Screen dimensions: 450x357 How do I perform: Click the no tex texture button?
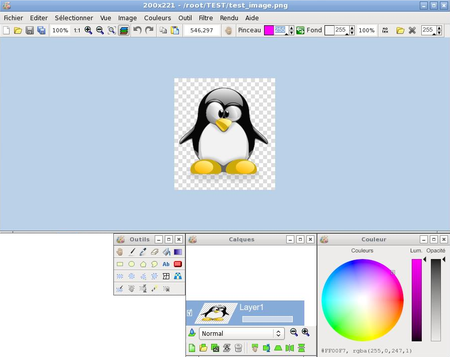coord(385,30)
